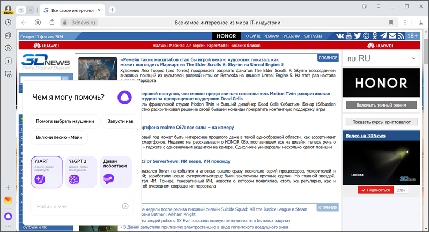Click the Alice assistant icon in sidebar
The width and height of the screenshot is (429, 232).
pos(8,216)
